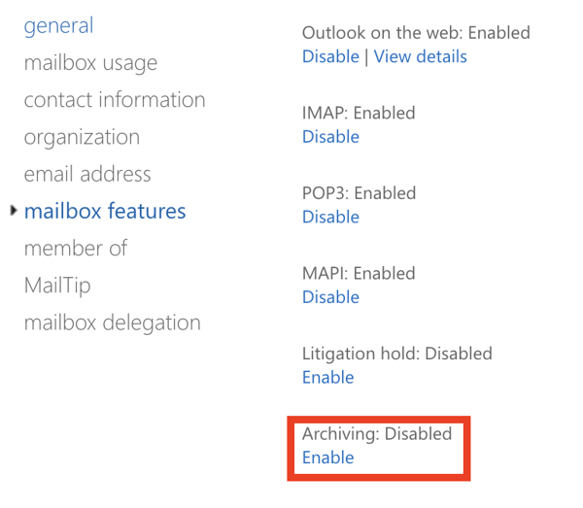
Task: Disable POP3 access
Action: [x=330, y=217]
